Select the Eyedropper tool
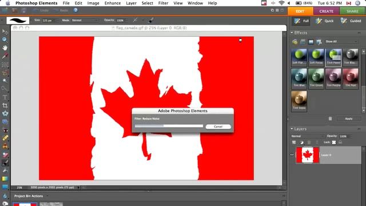The image size is (366, 206). coord(5,56)
